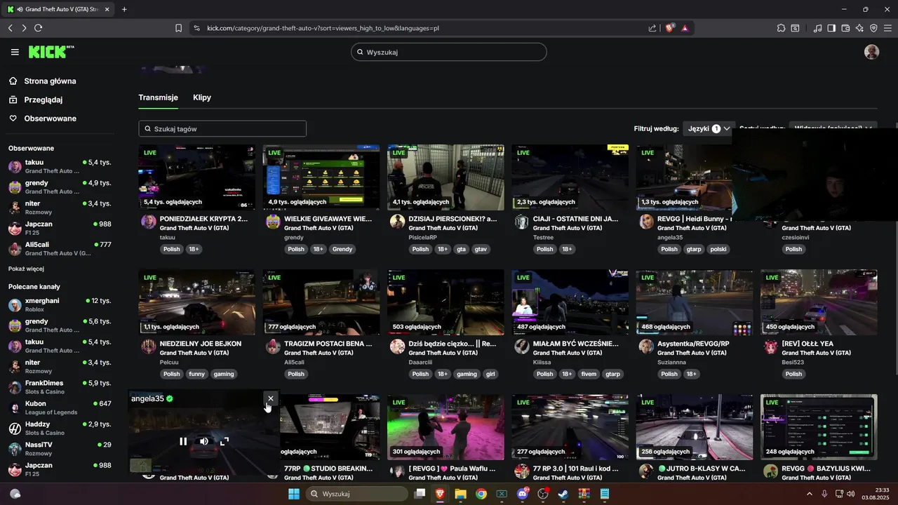Pause the angela35 mini player
The height and width of the screenshot is (505, 898).
[183, 441]
